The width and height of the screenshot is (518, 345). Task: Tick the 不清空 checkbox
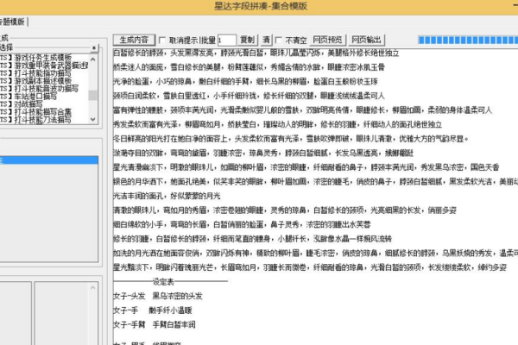pos(279,41)
